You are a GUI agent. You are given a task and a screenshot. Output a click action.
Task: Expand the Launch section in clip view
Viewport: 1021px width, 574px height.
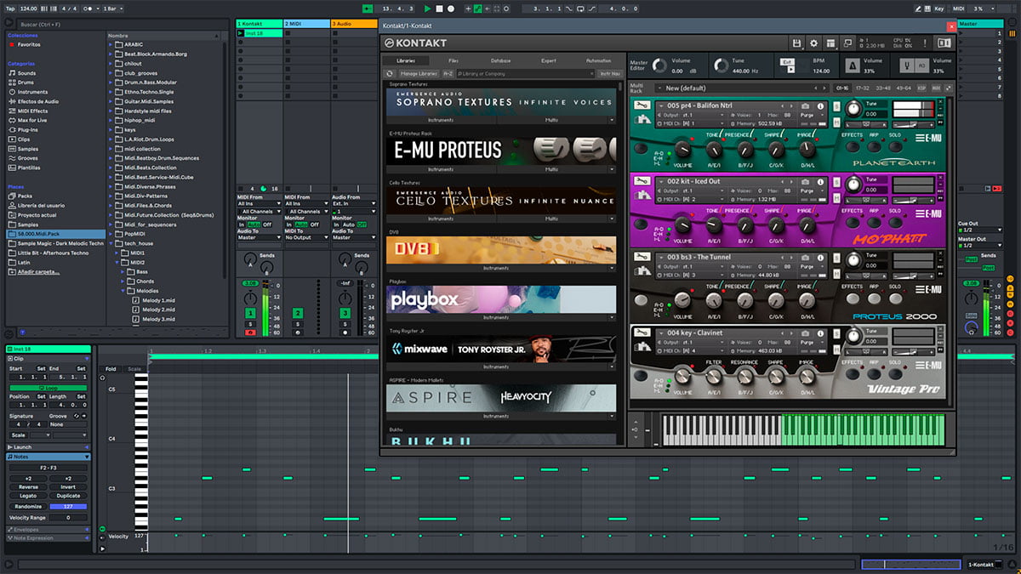[x=86, y=447]
